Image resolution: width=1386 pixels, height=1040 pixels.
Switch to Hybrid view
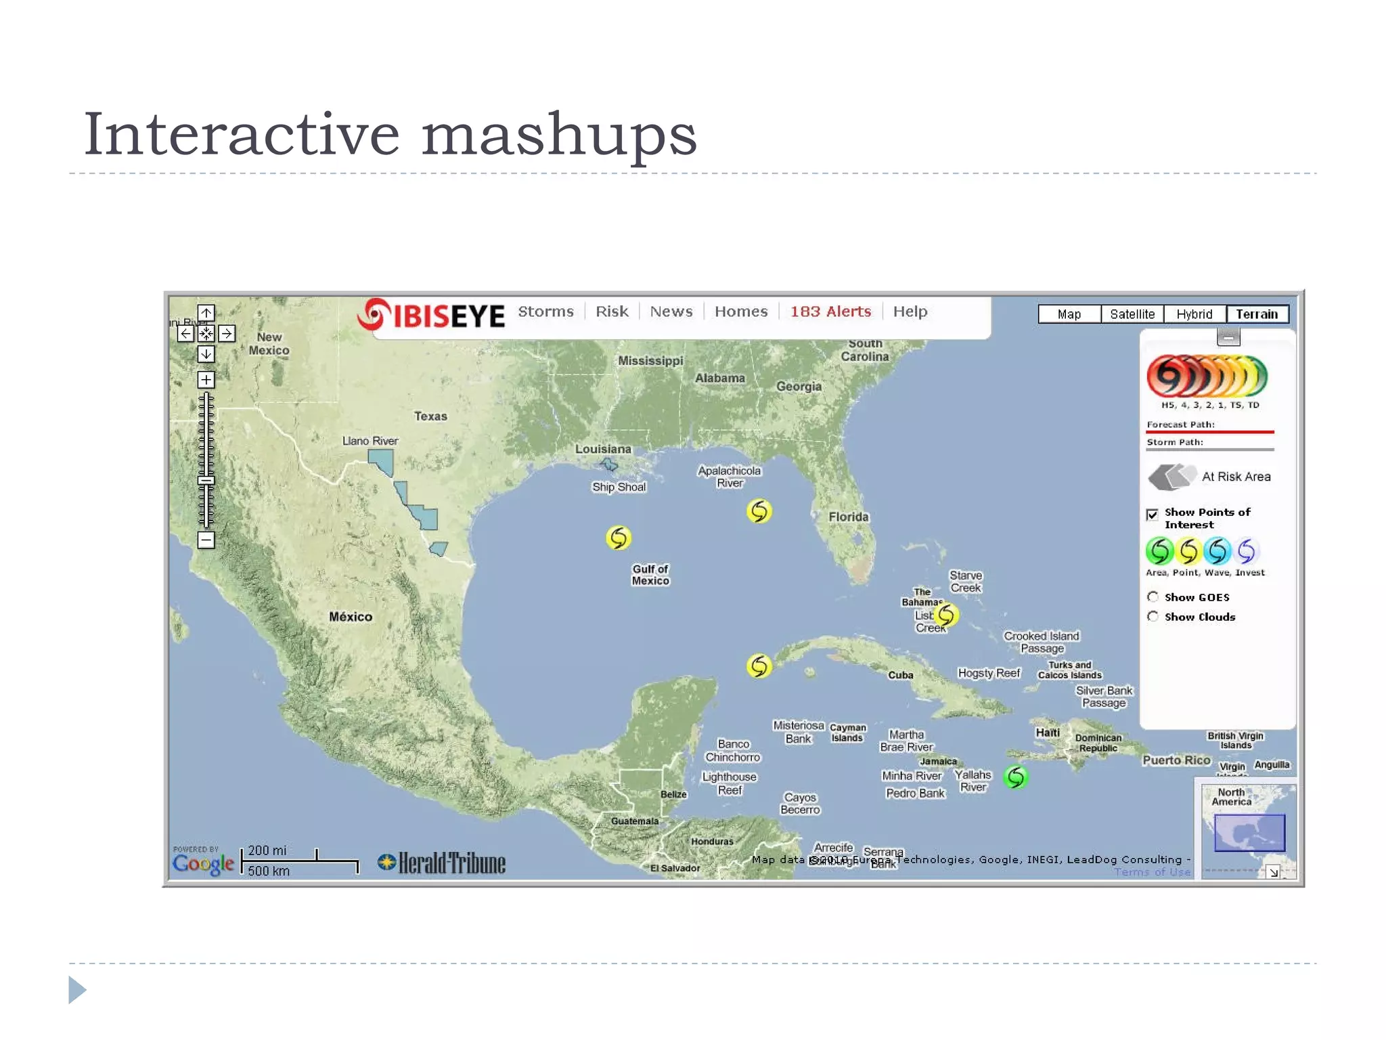point(1194,314)
